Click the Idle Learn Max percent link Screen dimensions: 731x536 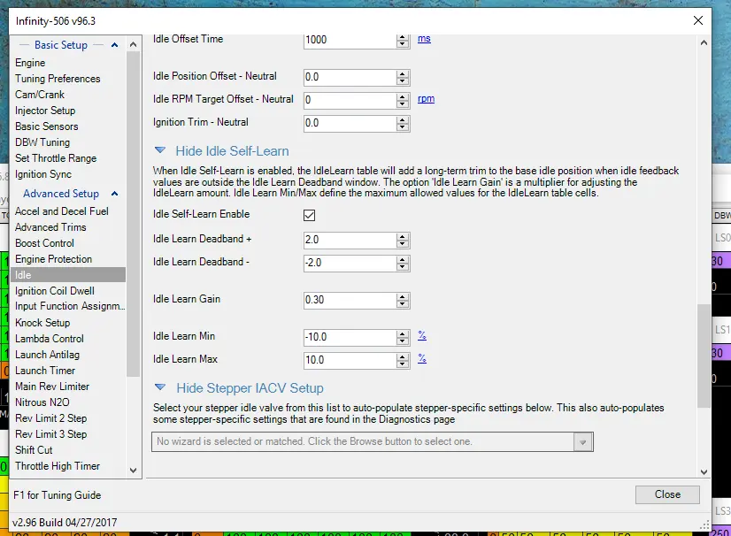point(422,358)
